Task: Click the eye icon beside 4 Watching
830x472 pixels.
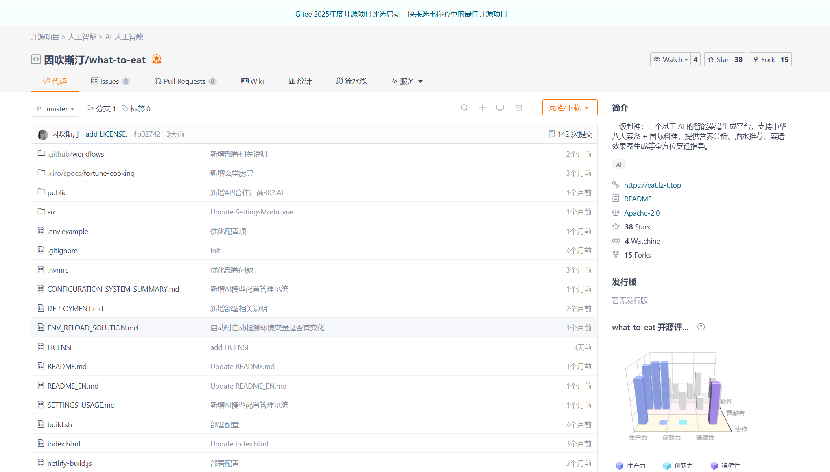Action: (616, 240)
